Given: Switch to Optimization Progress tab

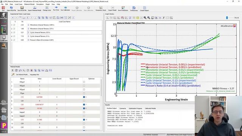Looking at the screenshot, I should (x=135, y=108).
